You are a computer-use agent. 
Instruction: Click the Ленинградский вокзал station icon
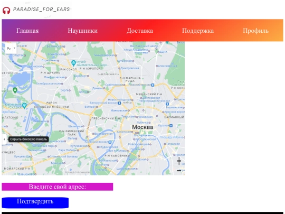coord(167,104)
